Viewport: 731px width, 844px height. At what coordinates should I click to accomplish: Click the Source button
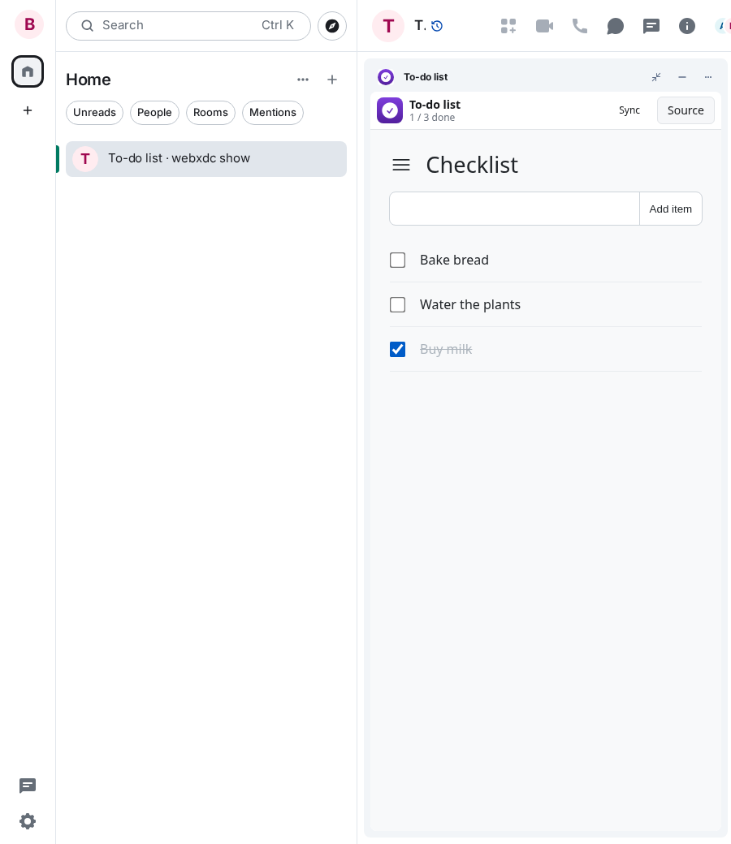tap(686, 110)
